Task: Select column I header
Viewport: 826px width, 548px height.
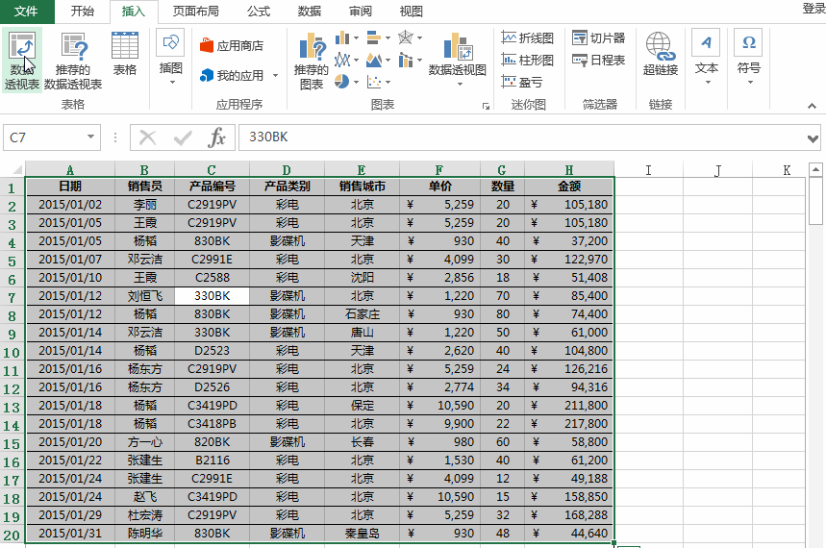Action: 648,169
